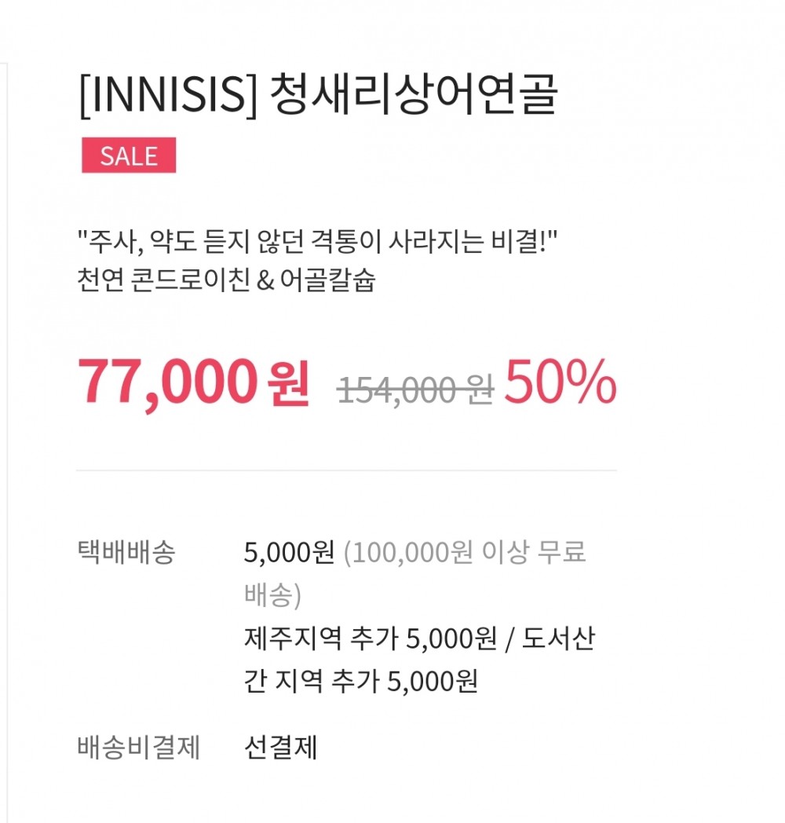
Task: Click the red SALE badge
Action: point(129,155)
